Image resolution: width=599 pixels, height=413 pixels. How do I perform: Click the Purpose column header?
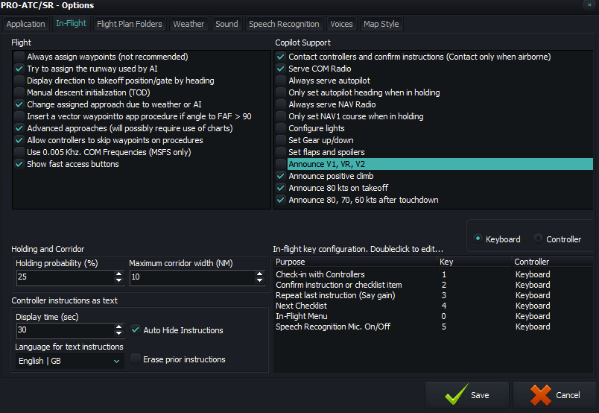355,262
